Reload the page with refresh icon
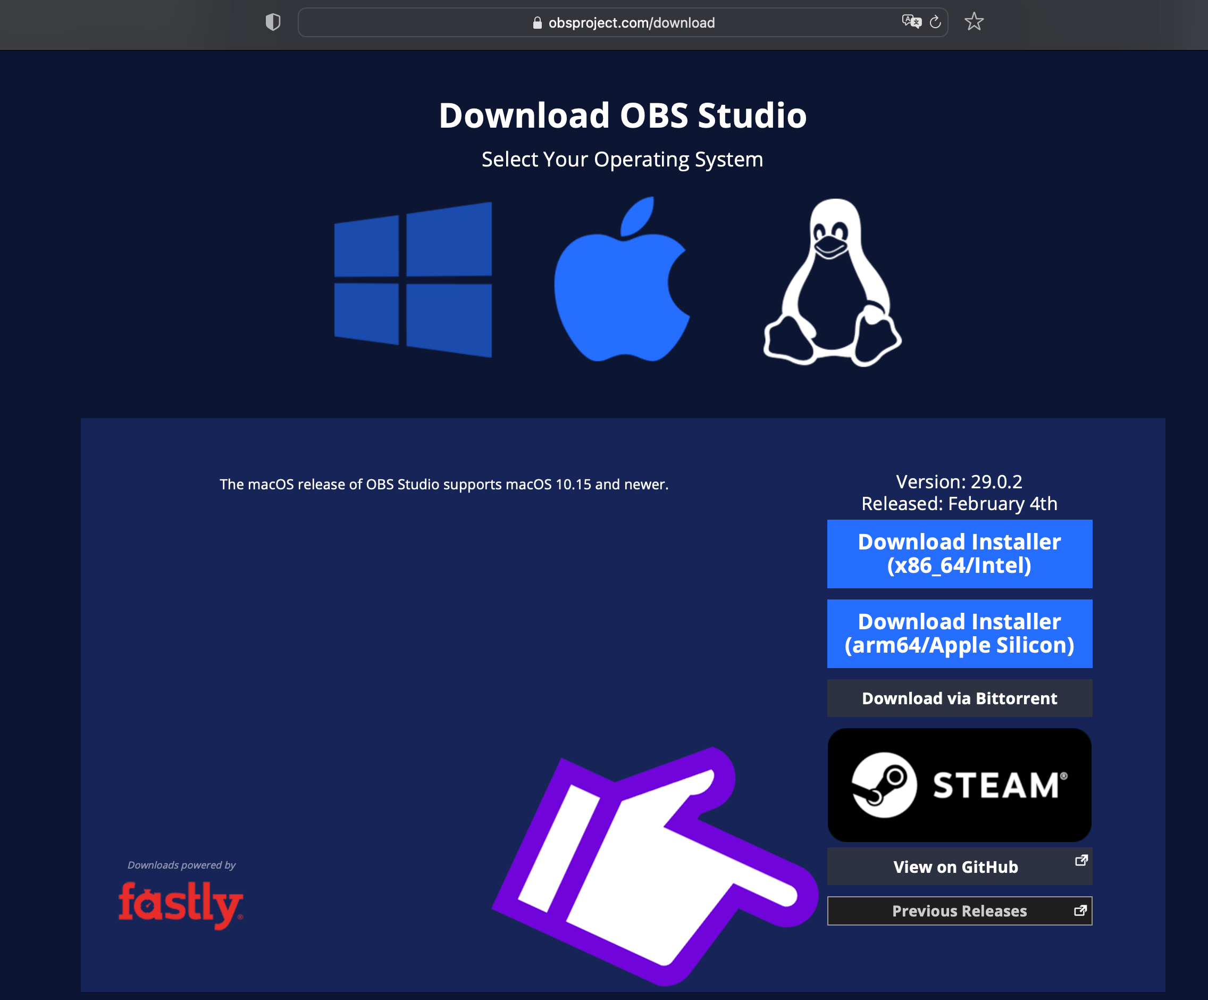Viewport: 1208px width, 1000px height. coord(935,22)
